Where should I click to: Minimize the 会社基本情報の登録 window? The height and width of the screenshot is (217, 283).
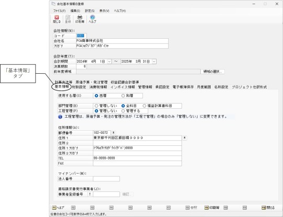[254, 4]
